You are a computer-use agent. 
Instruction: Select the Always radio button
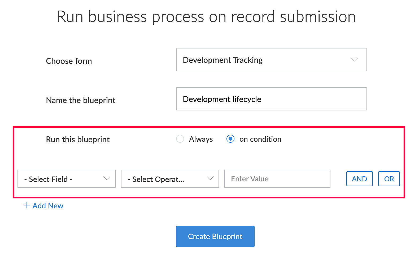(x=180, y=139)
